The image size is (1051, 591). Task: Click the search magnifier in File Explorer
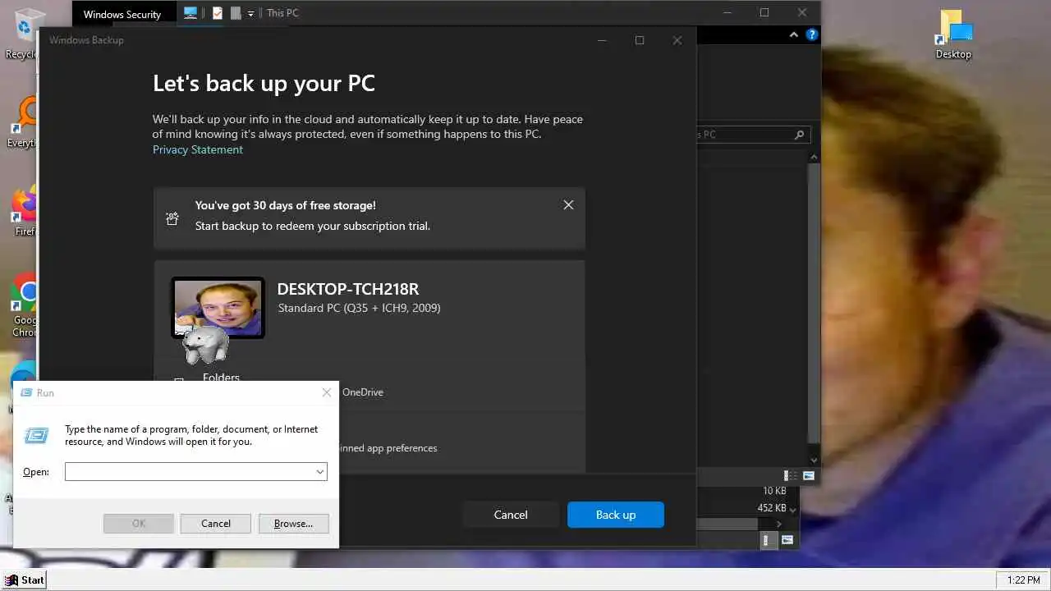tap(800, 135)
